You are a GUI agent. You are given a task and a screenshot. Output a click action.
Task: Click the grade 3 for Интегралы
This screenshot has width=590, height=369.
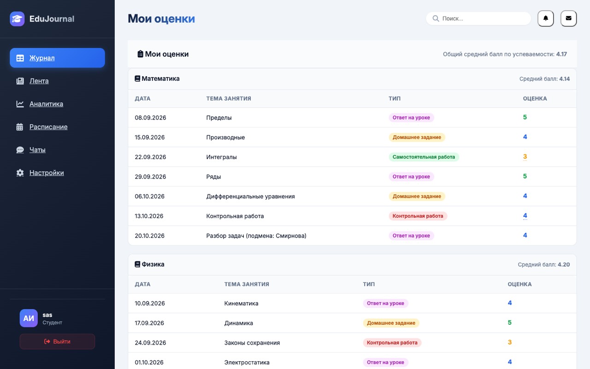point(525,157)
